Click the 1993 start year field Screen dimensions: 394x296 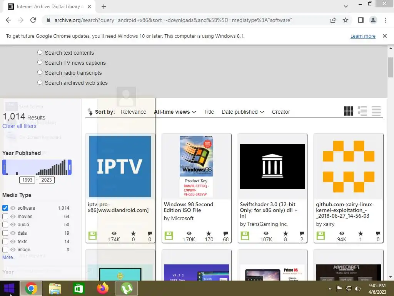[27, 180]
